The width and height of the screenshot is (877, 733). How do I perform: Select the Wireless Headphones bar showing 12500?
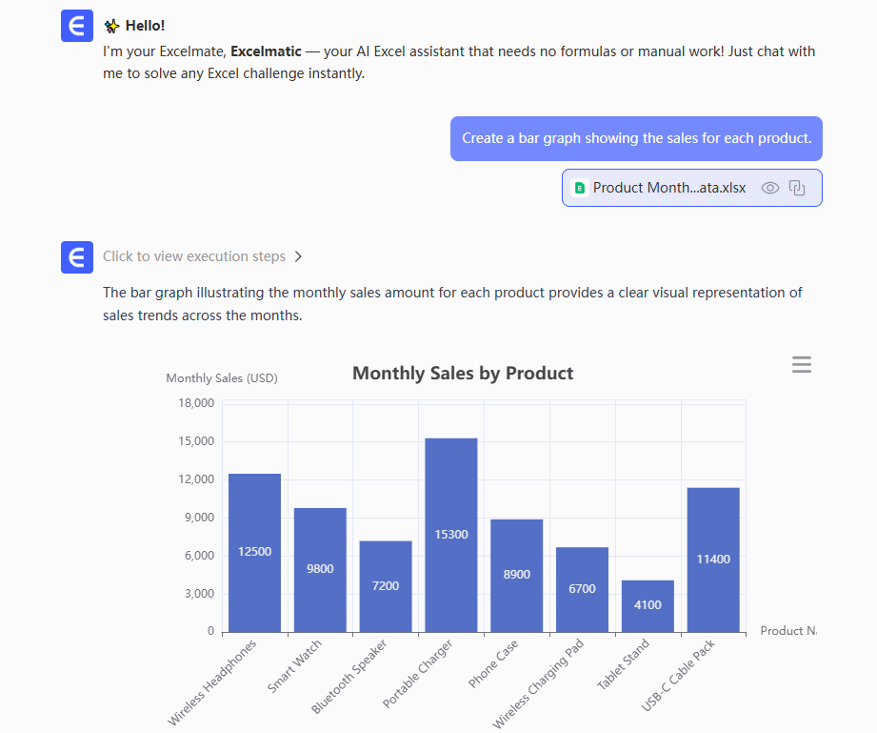[x=254, y=553]
